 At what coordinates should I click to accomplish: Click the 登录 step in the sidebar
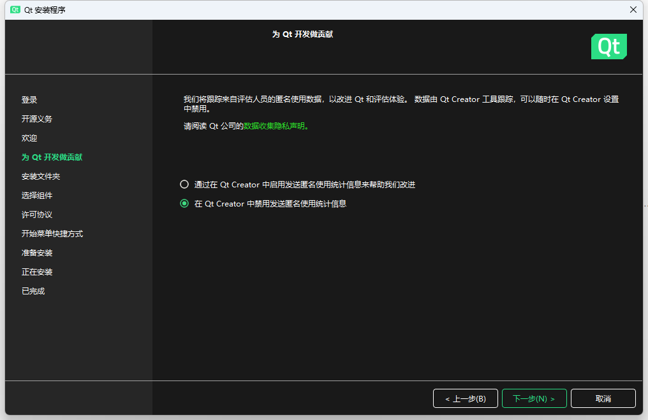[x=29, y=99]
